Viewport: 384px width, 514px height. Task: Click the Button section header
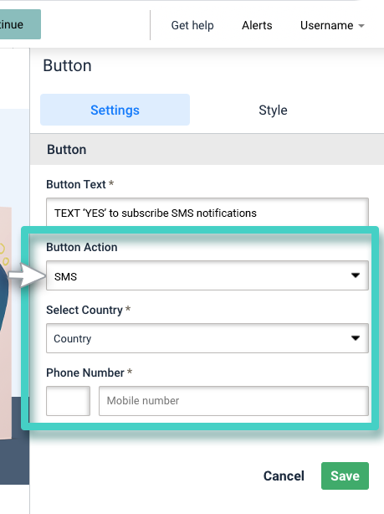pyautogui.click(x=207, y=150)
